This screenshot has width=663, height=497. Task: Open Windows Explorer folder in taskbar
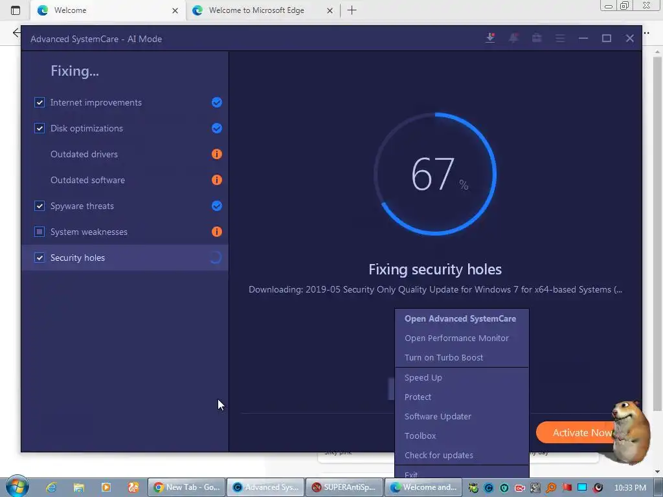pos(78,487)
